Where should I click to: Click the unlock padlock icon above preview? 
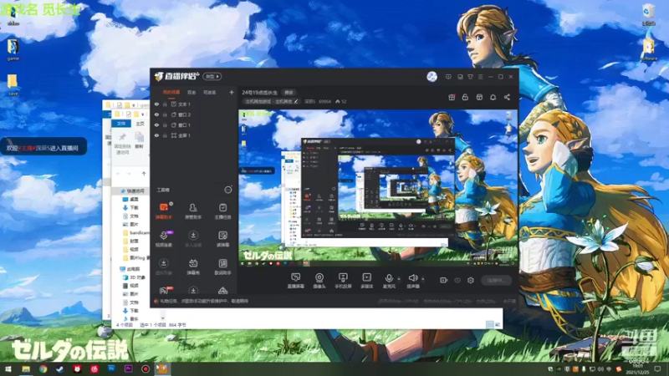coord(465,97)
